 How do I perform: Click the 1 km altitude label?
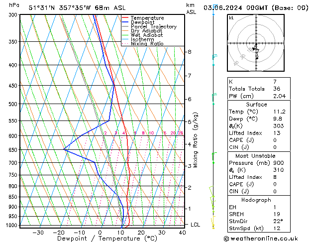coord(189,209)
